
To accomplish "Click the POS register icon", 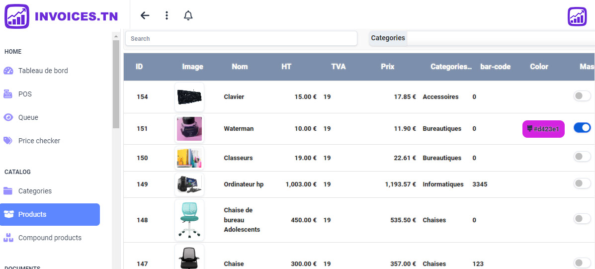I will 8,94.
